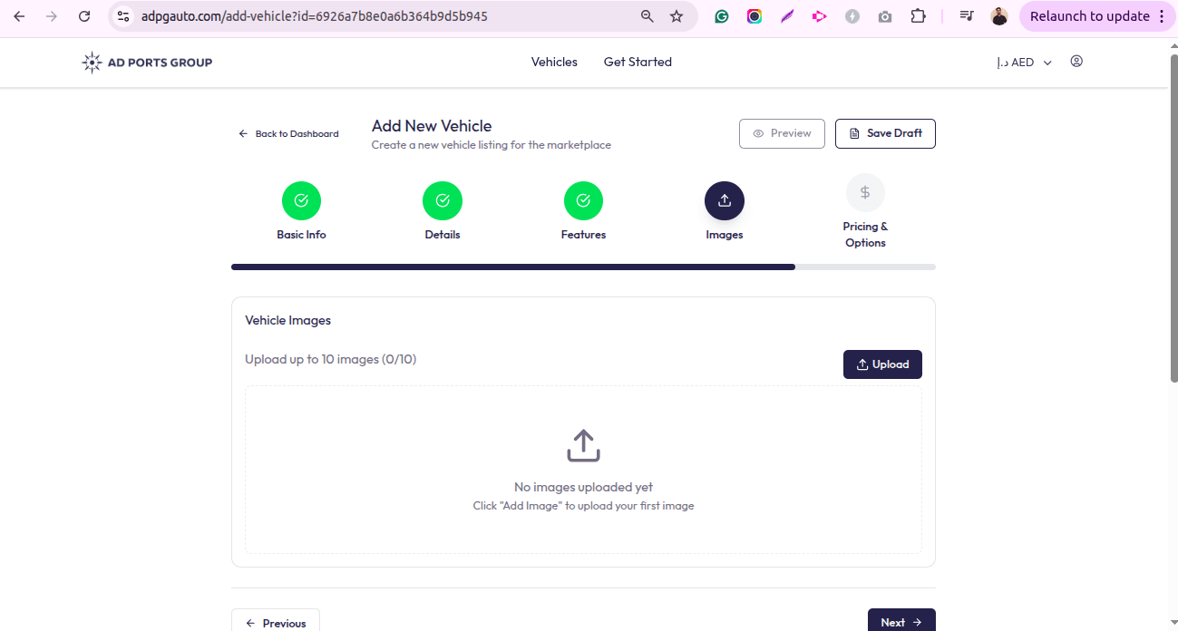Open the Chrome three-dot menu
This screenshot has width=1178, height=631.
1162,16
